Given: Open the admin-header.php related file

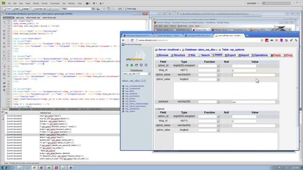Looking at the screenshot, I should tap(33, 17).
